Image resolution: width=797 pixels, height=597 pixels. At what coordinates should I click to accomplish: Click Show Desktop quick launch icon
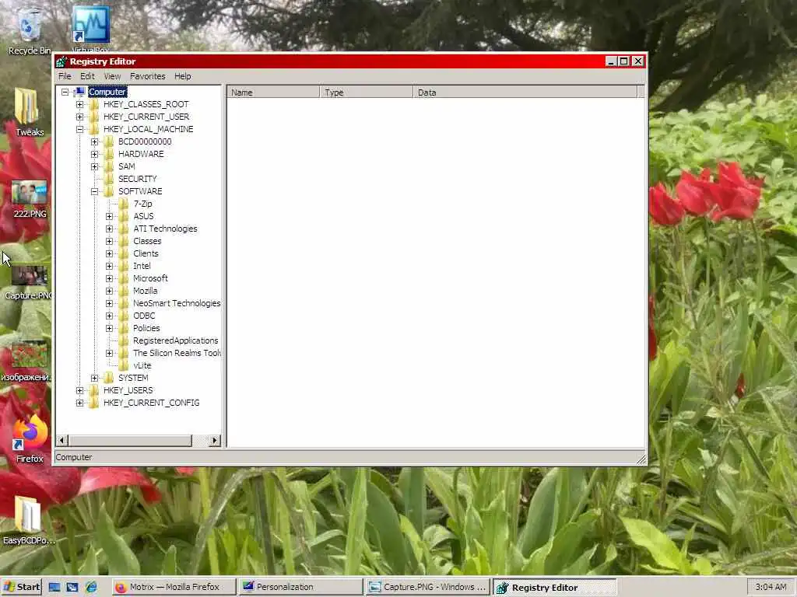54,588
